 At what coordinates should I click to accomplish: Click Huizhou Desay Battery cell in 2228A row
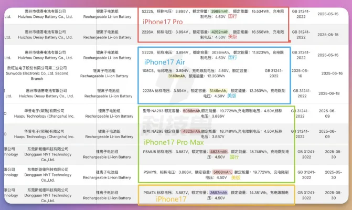click(x=47, y=93)
